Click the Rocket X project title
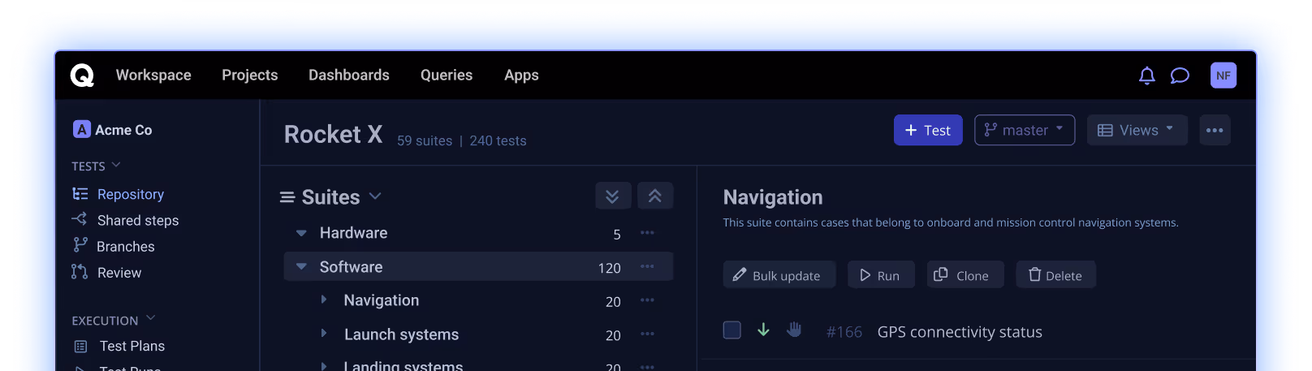The width and height of the screenshot is (1312, 371). coord(333,134)
